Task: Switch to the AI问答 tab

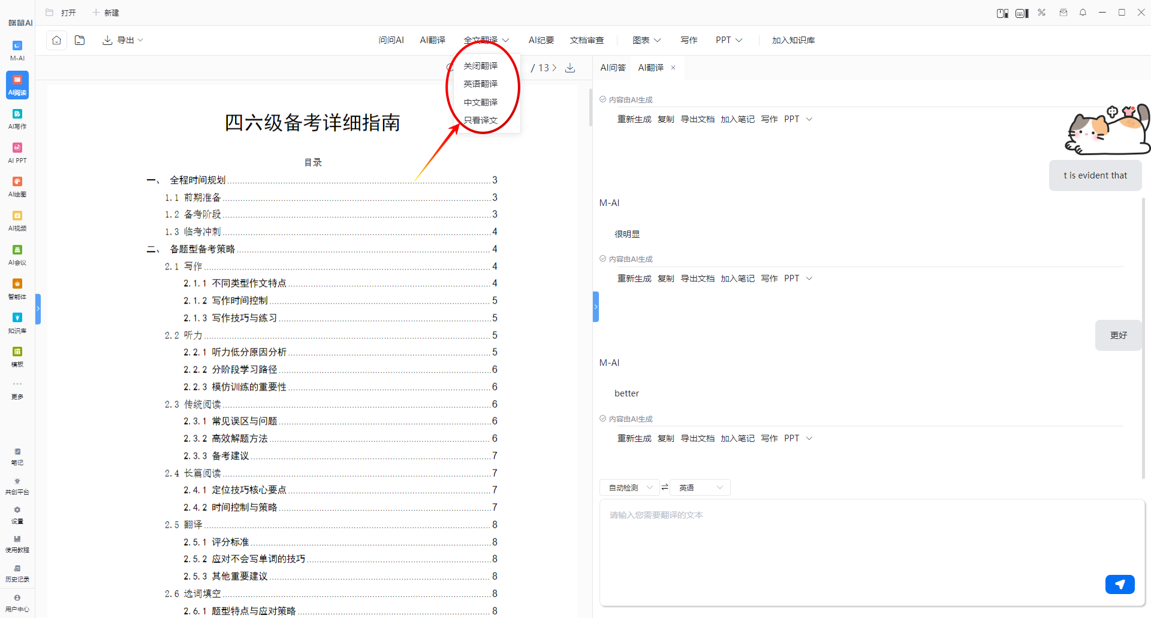Action: point(613,68)
